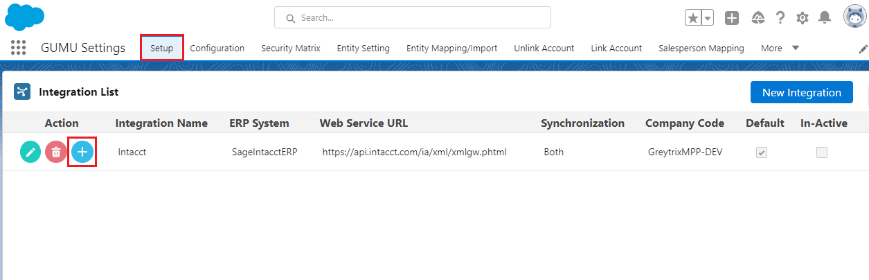
Task: Click the New Integration button
Action: point(802,92)
